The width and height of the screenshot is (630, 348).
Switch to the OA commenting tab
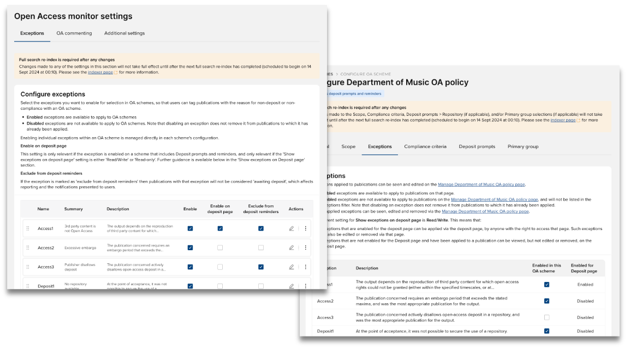(x=74, y=33)
